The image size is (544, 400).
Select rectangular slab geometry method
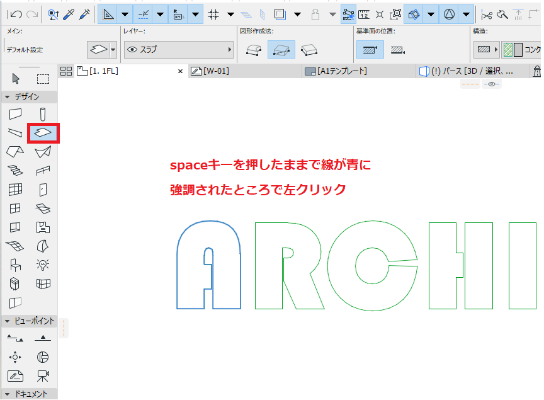coord(281,49)
